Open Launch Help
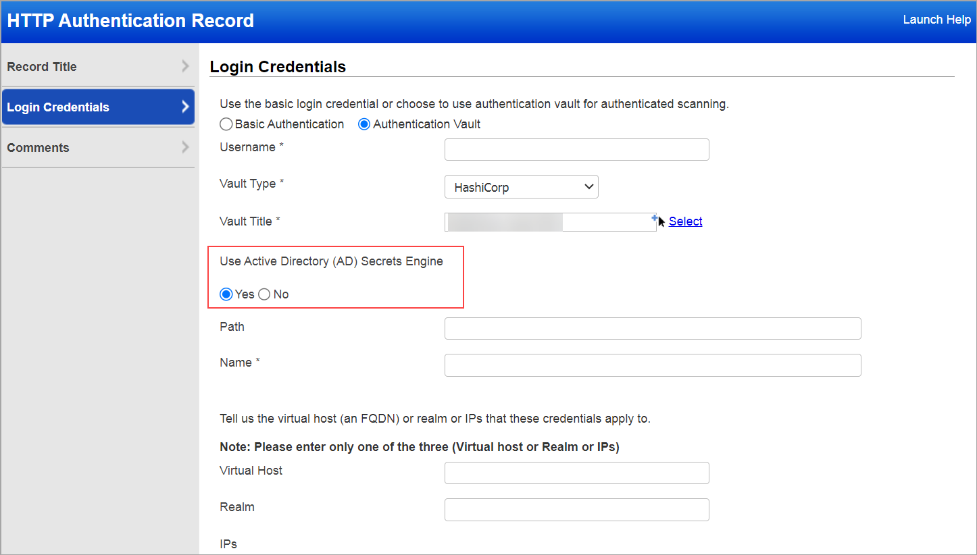Viewport: 977px width, 555px height. [x=936, y=20]
